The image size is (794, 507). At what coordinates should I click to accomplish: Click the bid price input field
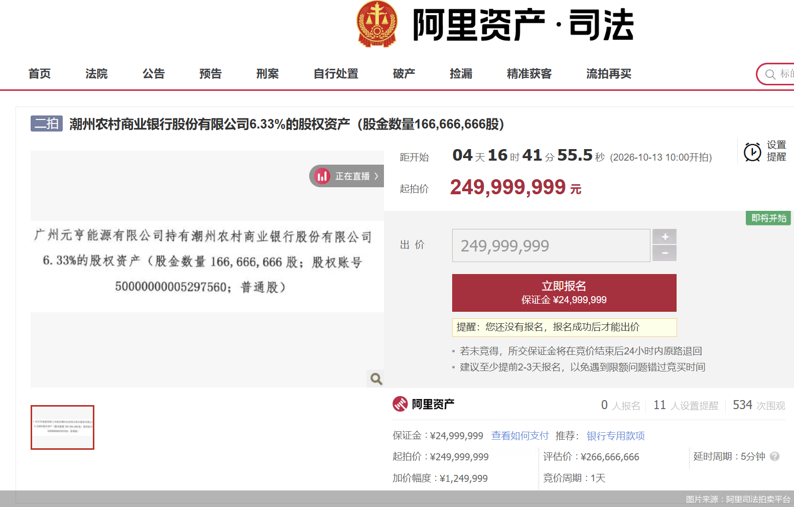click(x=551, y=245)
